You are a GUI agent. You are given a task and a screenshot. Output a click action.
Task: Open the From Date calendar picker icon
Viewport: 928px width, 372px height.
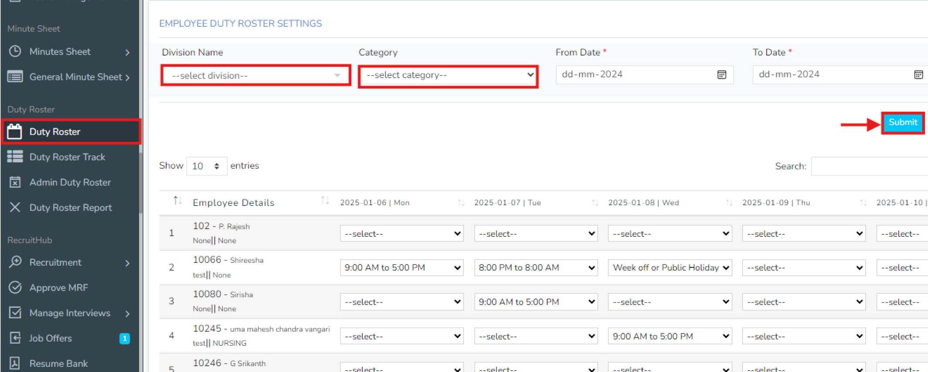(722, 75)
